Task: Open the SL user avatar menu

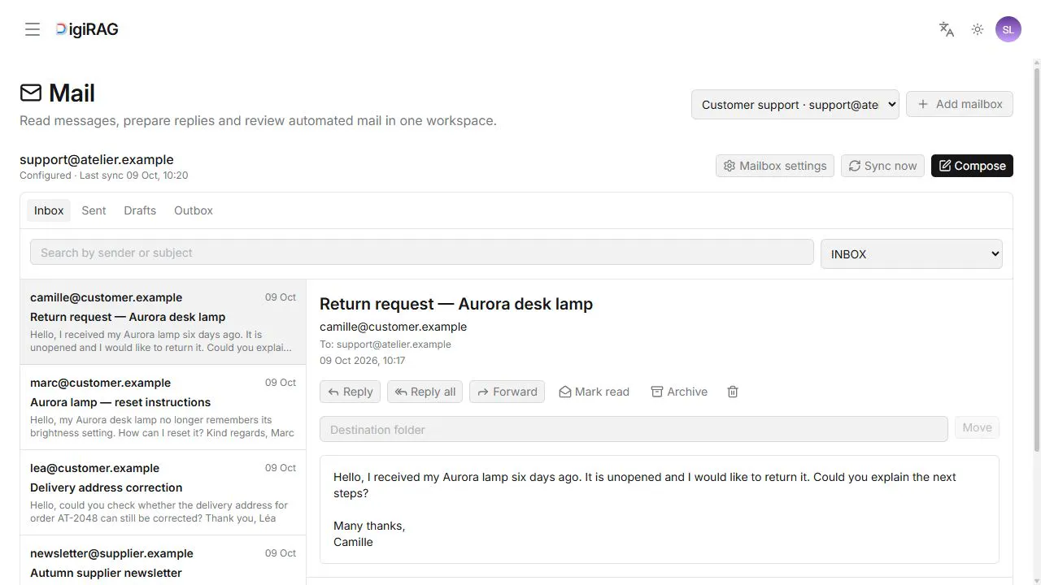Action: [x=1008, y=29]
